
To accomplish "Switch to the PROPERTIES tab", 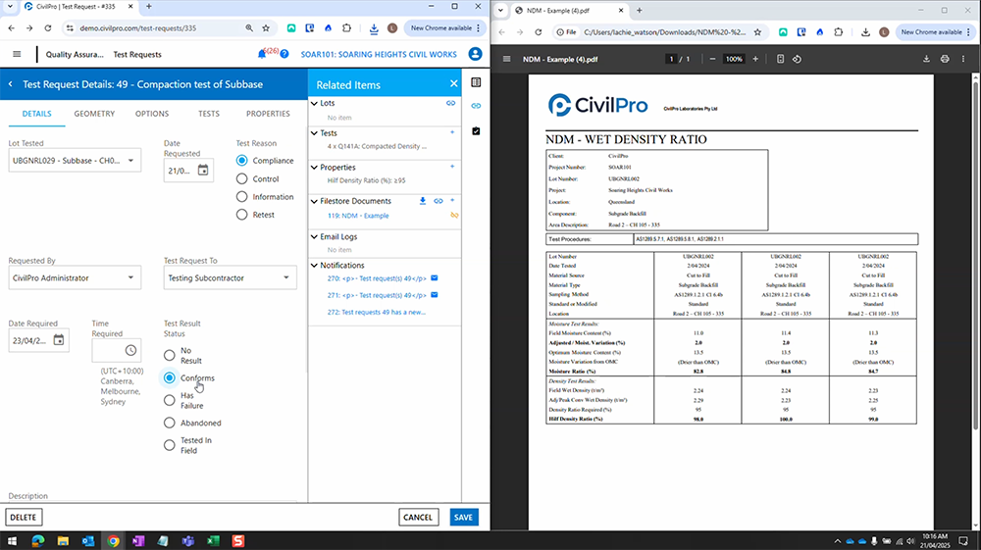I will tap(268, 114).
